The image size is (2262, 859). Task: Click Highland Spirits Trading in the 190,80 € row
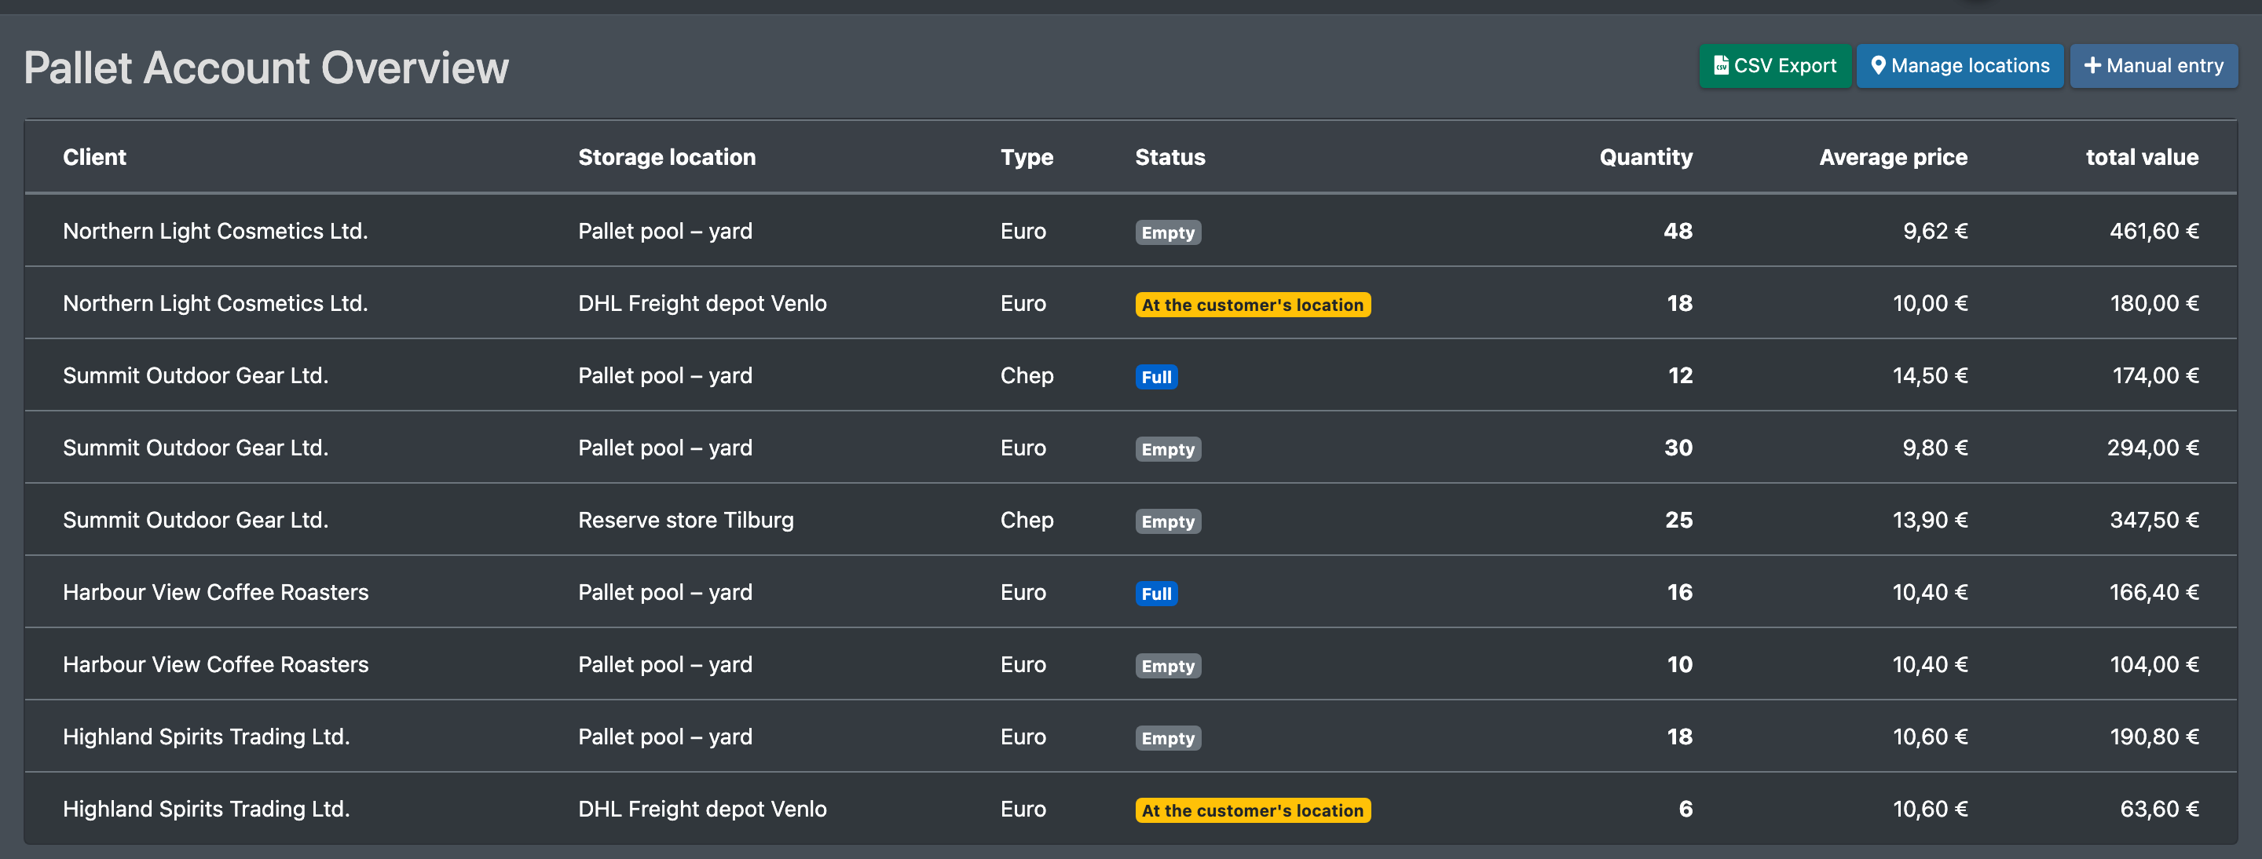(x=207, y=737)
